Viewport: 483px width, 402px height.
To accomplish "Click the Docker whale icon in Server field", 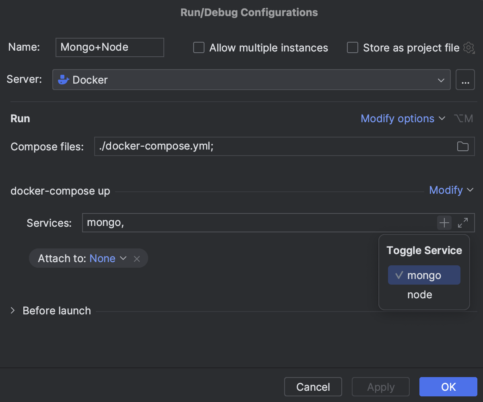I will [x=64, y=80].
